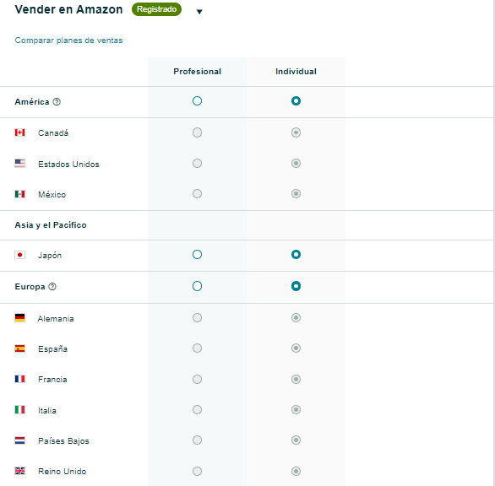
Task: Click the Vender en Amazon heading
Action: 68,9
